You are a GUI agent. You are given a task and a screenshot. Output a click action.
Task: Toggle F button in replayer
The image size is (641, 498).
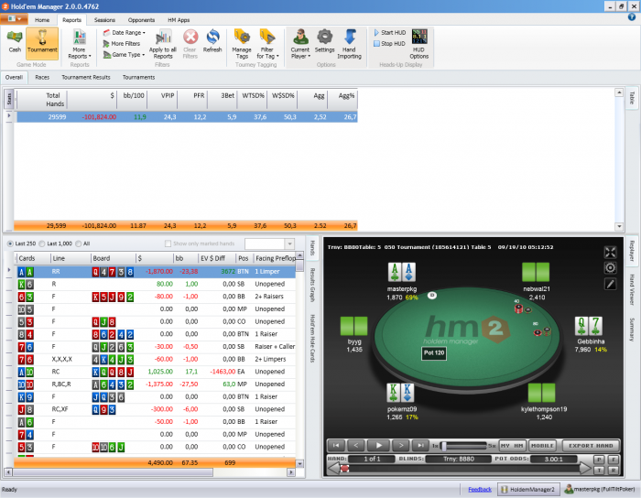614,460
